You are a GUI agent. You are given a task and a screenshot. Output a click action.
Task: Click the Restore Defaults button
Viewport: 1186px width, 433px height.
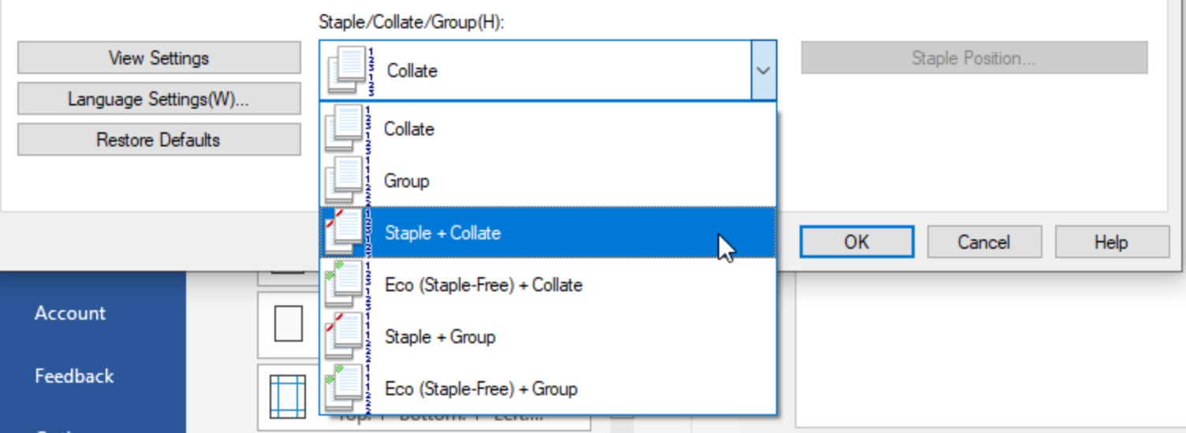pos(159,140)
